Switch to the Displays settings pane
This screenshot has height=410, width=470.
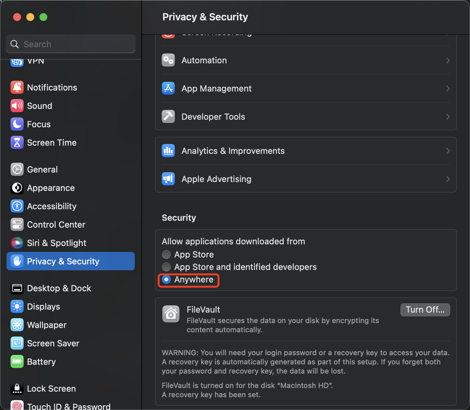pyautogui.click(x=43, y=307)
